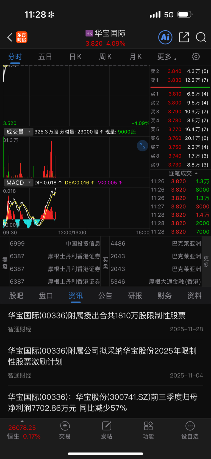Viewport: 211px width, 459px height.
Task: Open news about 1810万股限制性股票
Action: point(105,321)
